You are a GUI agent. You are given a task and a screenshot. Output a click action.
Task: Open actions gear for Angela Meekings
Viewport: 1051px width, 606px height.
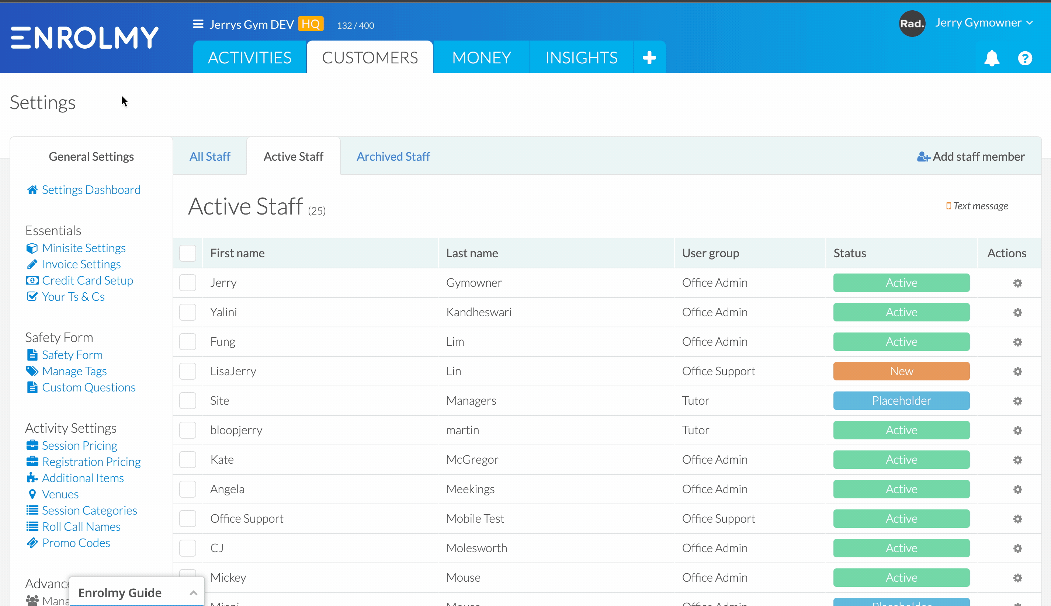1018,490
